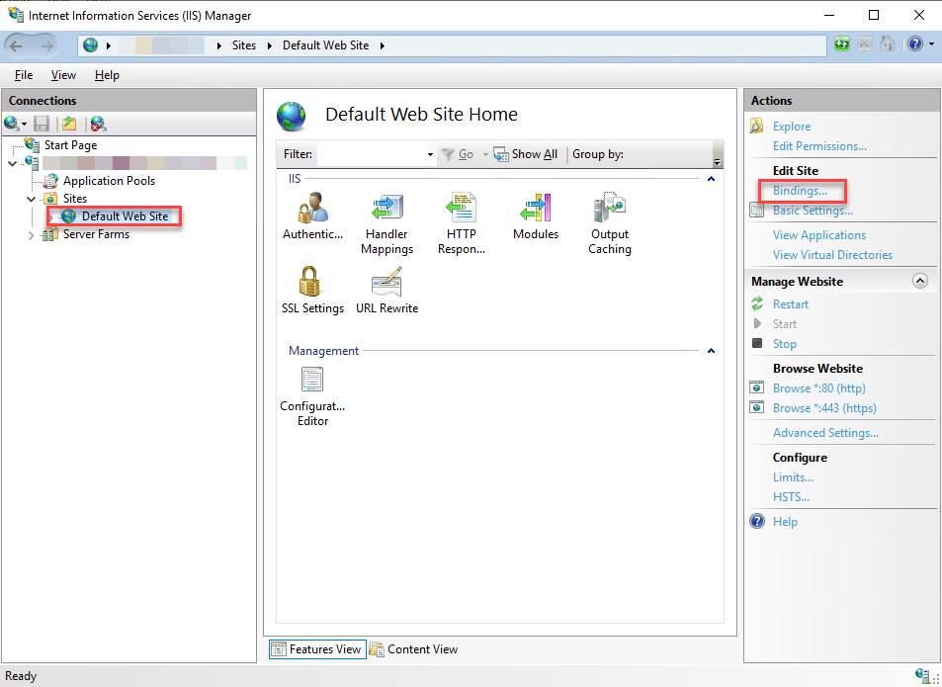942x687 pixels.
Task: Click the Go filter button
Action: 458,154
